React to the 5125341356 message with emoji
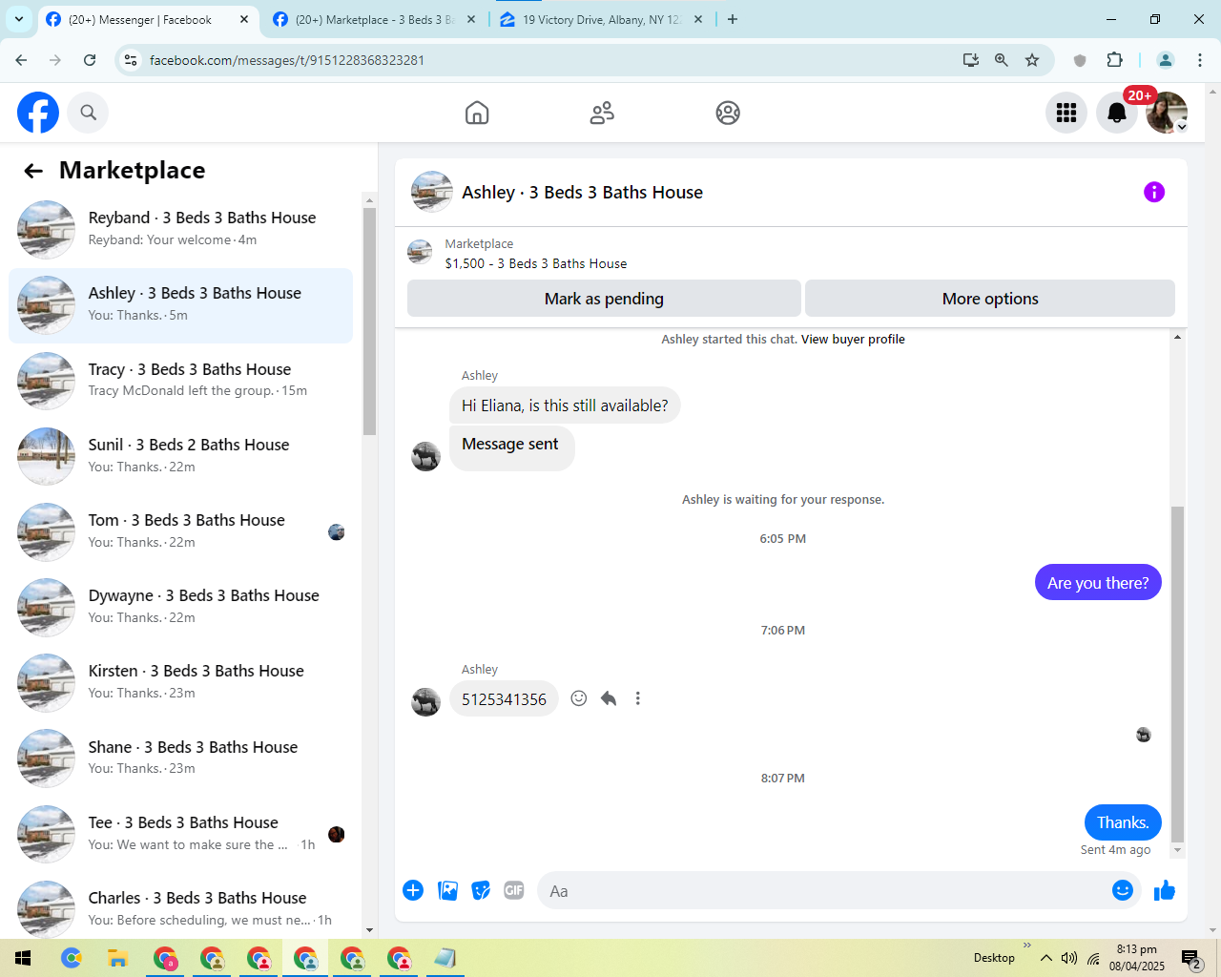1221x977 pixels. tap(579, 698)
